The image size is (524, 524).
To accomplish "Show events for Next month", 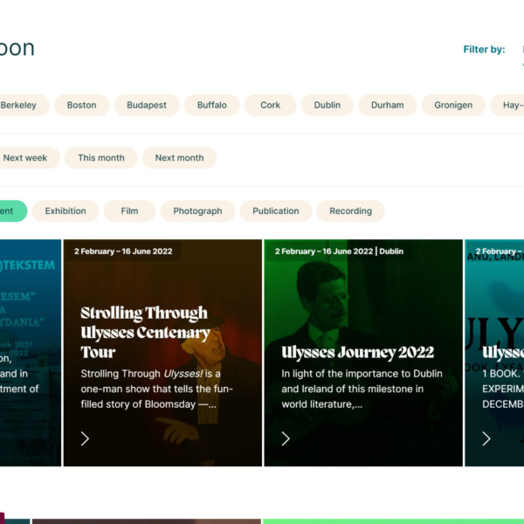I will coord(179,158).
